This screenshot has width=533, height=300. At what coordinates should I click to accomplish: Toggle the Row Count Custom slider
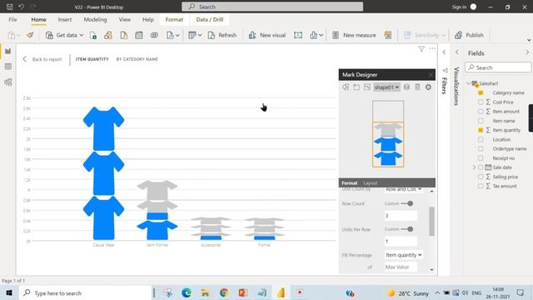pos(407,203)
